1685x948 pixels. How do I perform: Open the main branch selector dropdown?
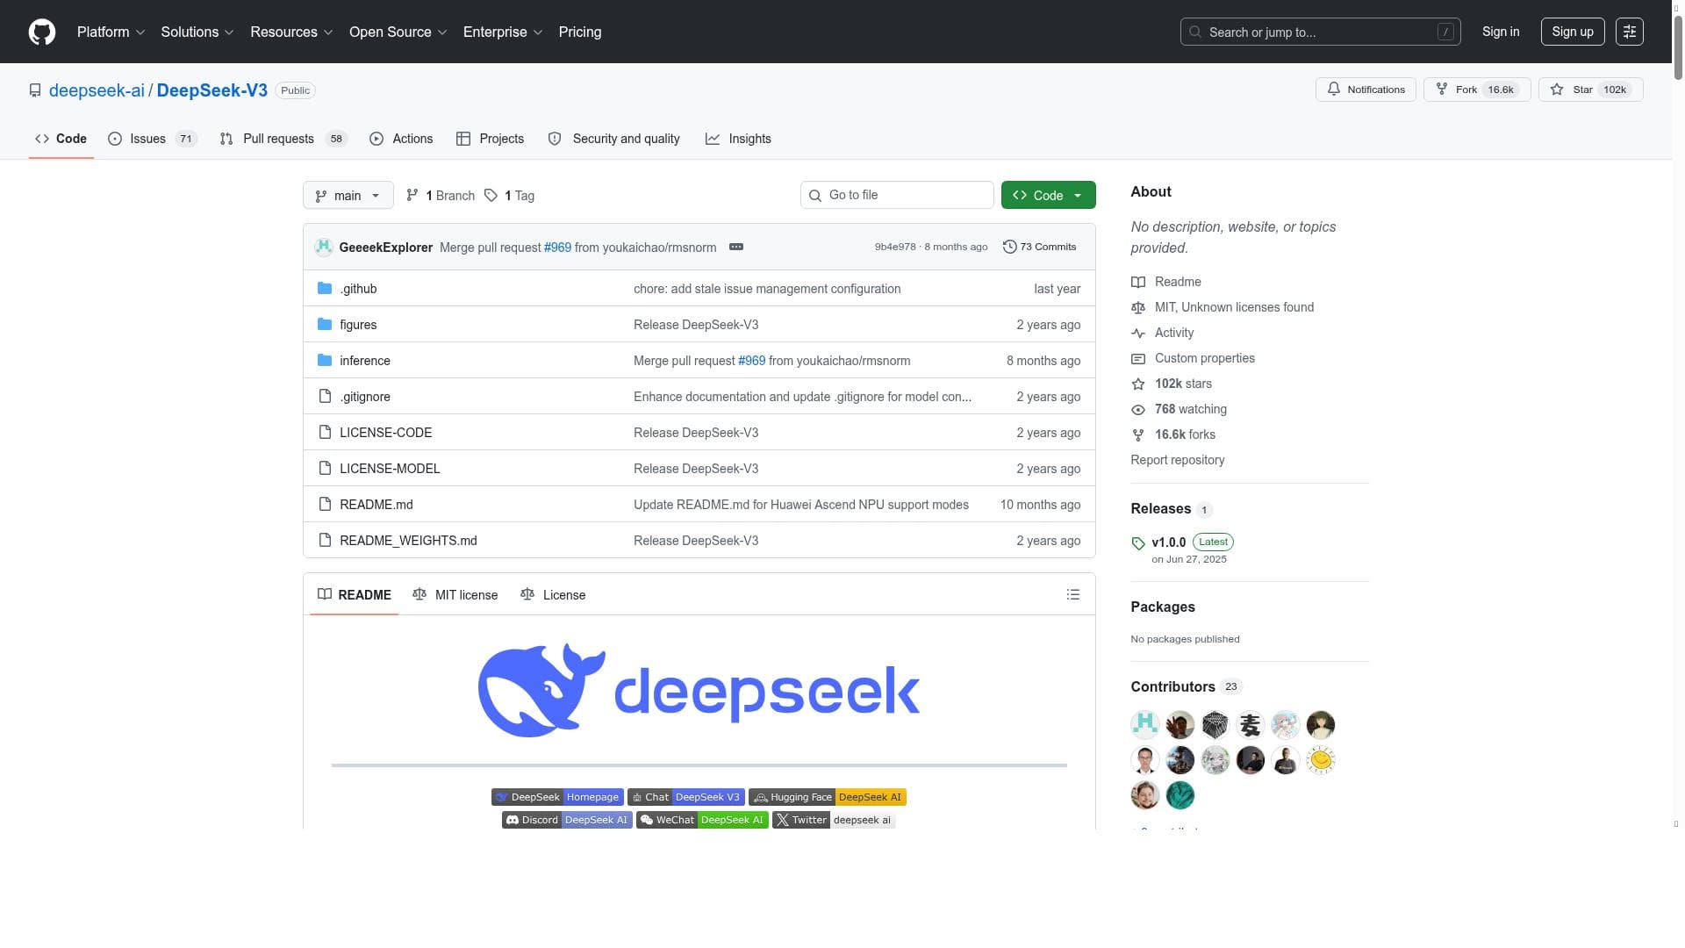[348, 195]
